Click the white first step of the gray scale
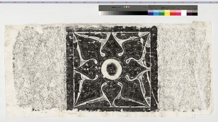This screenshot has height=122, width=218. pos(100,13)
